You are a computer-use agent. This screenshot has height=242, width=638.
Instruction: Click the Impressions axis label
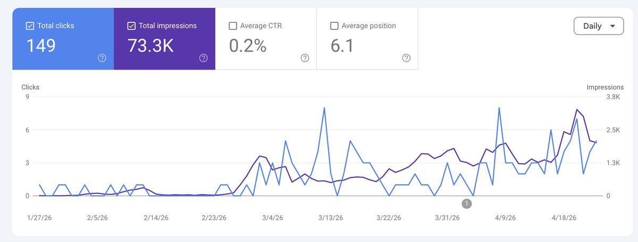605,87
